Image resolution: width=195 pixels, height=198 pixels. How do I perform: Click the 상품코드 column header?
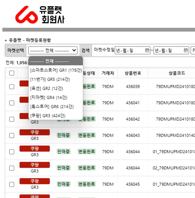point(177,73)
